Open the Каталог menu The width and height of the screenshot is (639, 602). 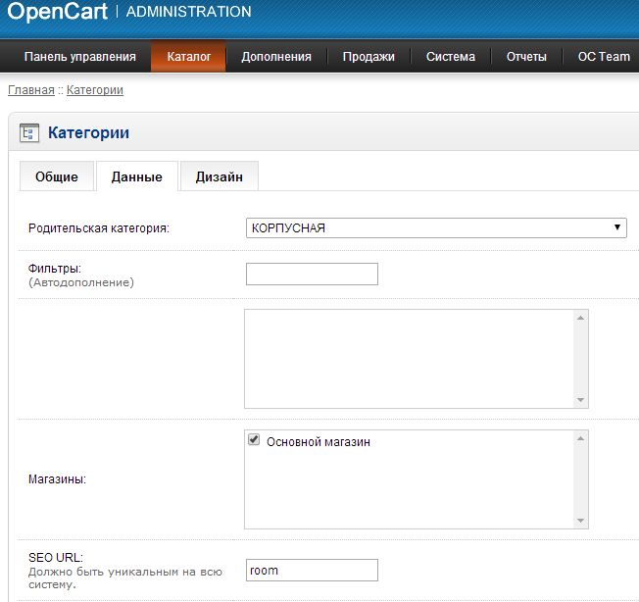coord(188,57)
